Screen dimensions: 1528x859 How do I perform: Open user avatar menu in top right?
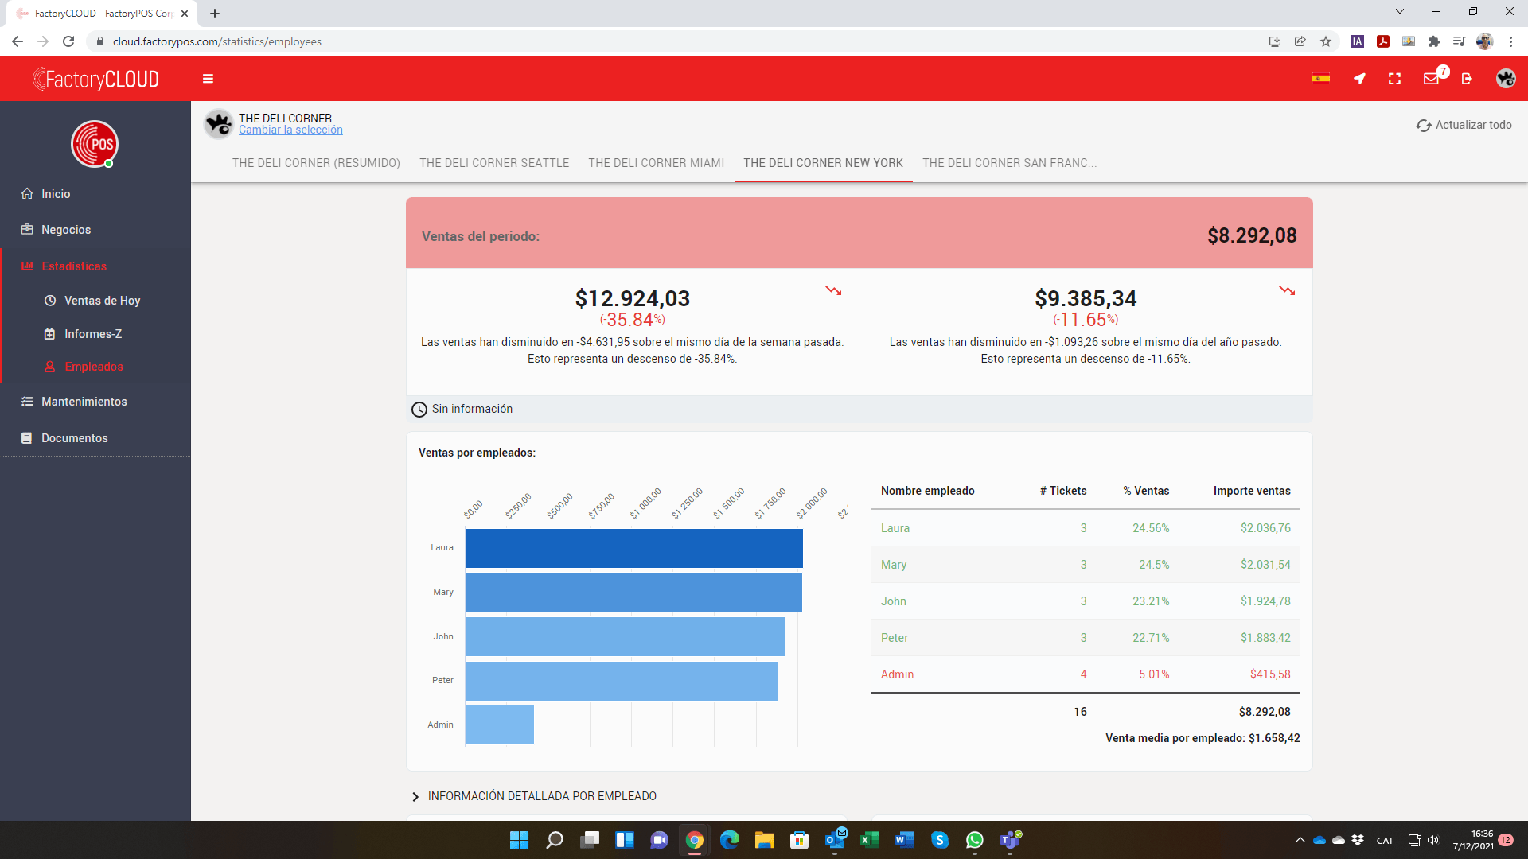(x=1505, y=79)
